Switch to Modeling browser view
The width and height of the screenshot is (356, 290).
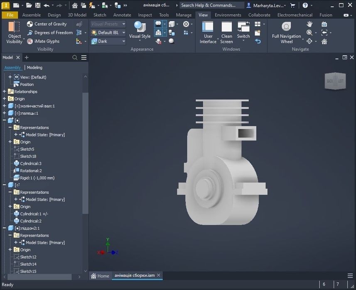pos(34,68)
